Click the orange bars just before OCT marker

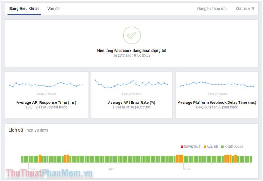click(x=180, y=159)
